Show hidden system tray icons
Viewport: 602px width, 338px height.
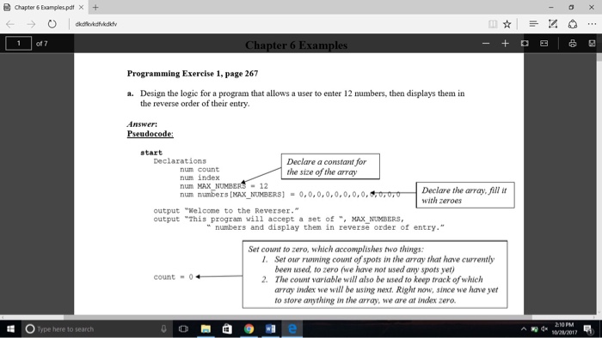coord(524,329)
